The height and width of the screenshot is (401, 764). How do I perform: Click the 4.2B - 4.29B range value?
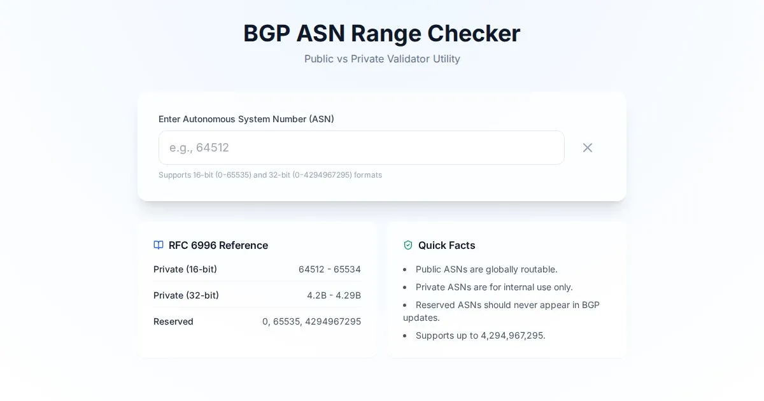point(334,295)
